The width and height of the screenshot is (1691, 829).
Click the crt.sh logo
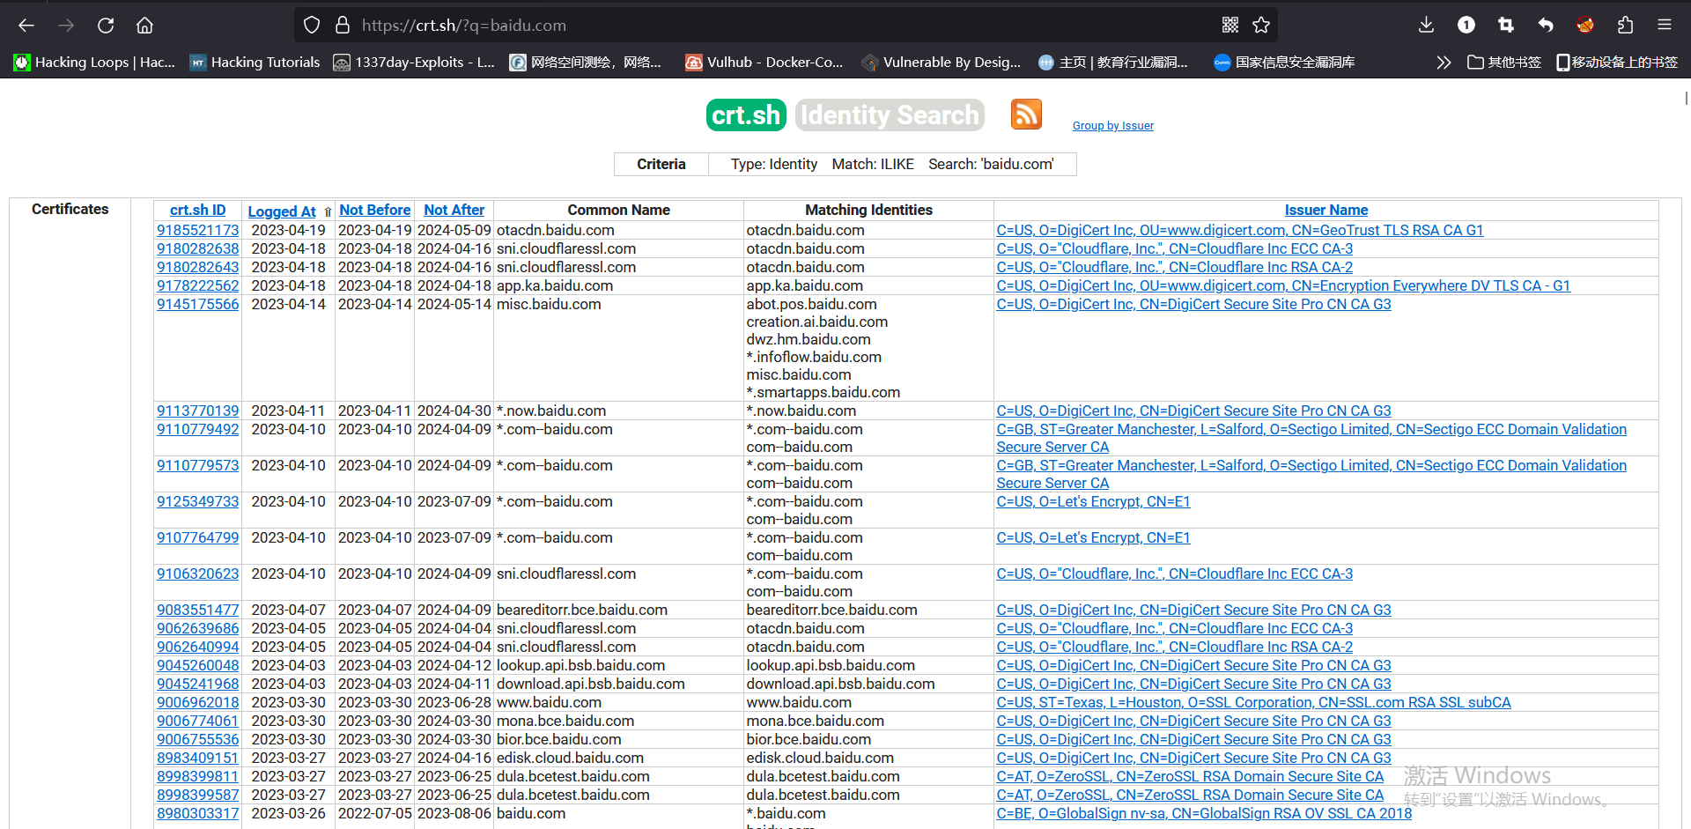pyautogui.click(x=746, y=115)
